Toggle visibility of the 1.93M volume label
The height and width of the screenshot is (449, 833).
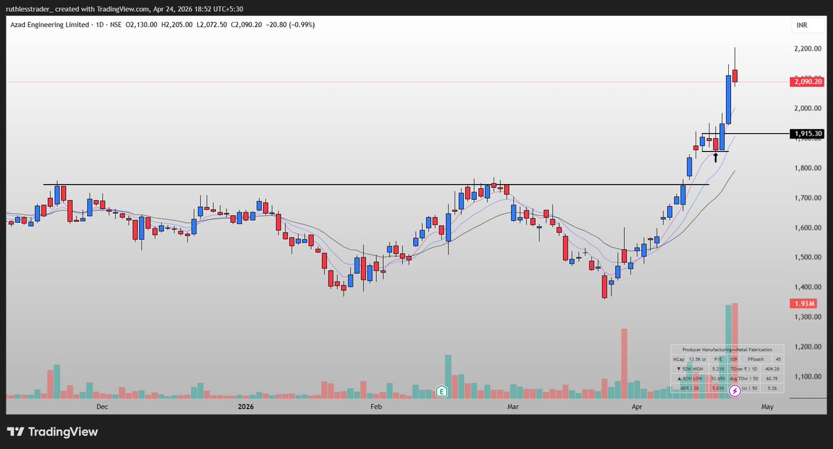pyautogui.click(x=805, y=304)
